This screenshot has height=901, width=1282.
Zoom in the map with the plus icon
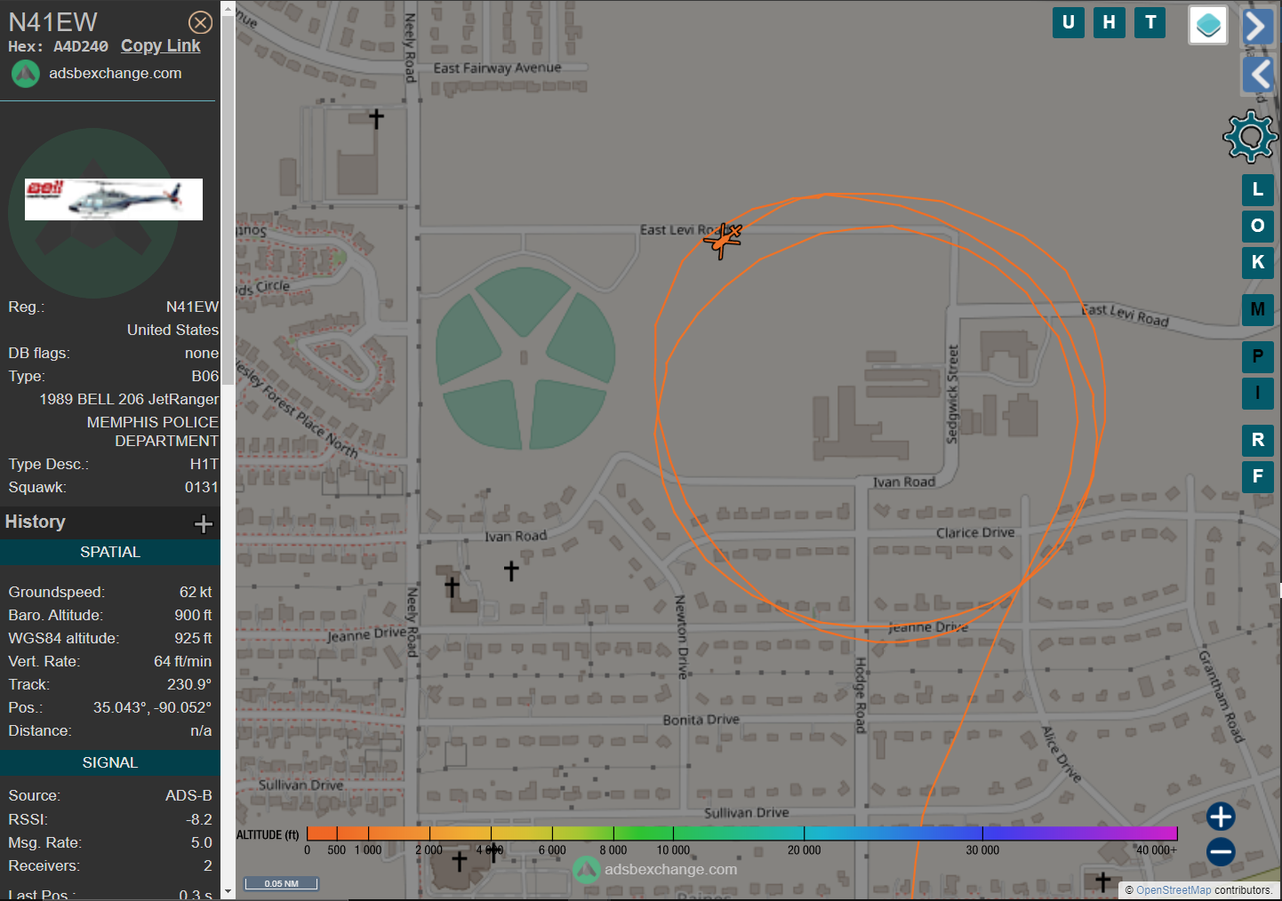1221,817
